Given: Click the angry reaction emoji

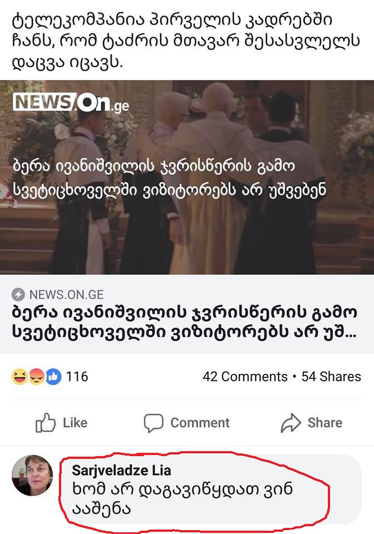Looking at the screenshot, I should [37, 377].
